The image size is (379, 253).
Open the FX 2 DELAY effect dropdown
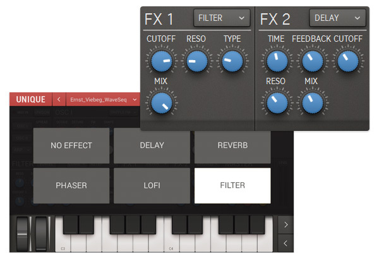coord(337,18)
